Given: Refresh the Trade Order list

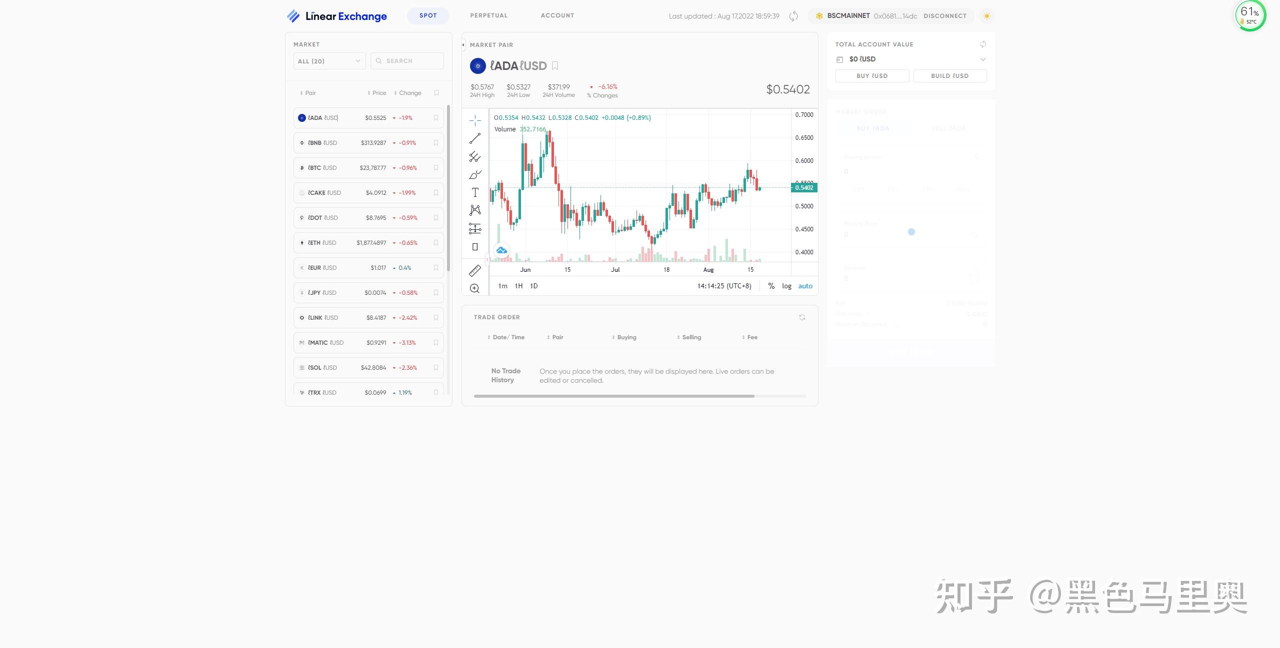Looking at the screenshot, I should (802, 317).
